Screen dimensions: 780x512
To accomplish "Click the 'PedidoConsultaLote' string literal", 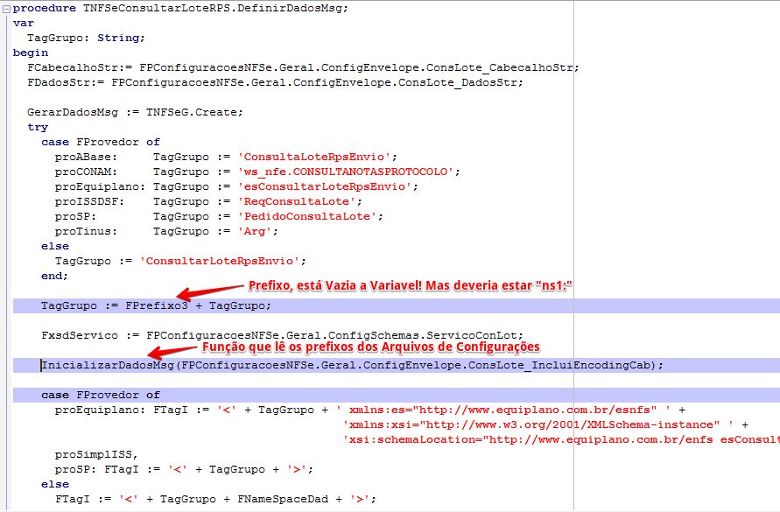I will pos(307,216).
